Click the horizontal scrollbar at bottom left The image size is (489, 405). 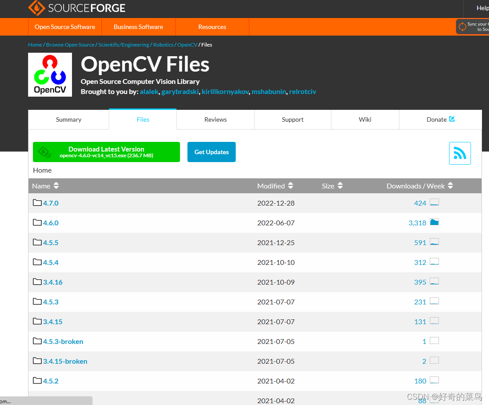(x=46, y=400)
